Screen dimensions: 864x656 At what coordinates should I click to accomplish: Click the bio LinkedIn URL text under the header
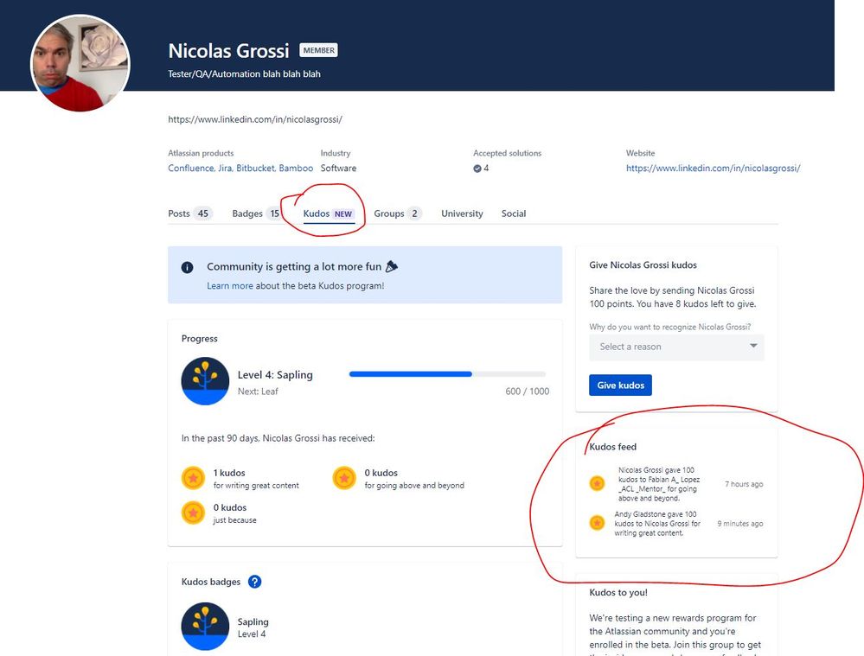[x=255, y=119]
